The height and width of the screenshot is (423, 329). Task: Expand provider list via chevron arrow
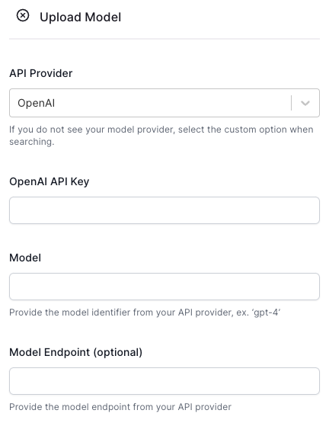[x=305, y=103]
